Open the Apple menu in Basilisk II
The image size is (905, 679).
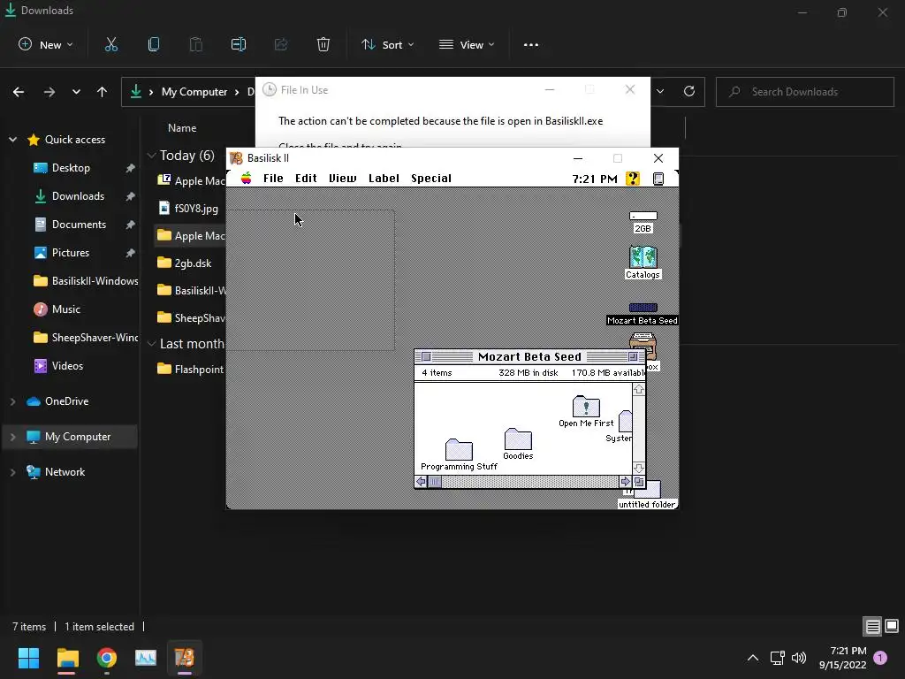point(246,178)
